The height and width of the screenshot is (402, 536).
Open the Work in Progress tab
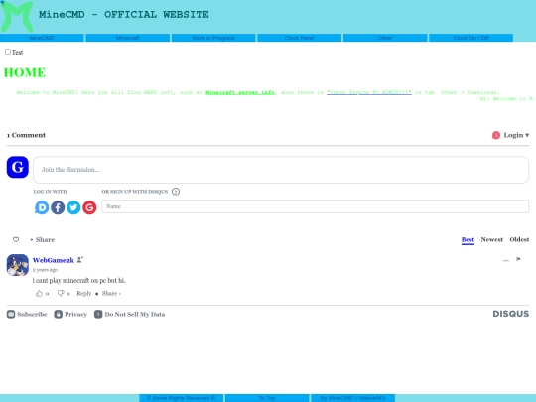(213, 38)
